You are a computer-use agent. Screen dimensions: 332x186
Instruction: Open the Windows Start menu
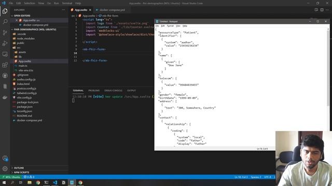[4, 182]
